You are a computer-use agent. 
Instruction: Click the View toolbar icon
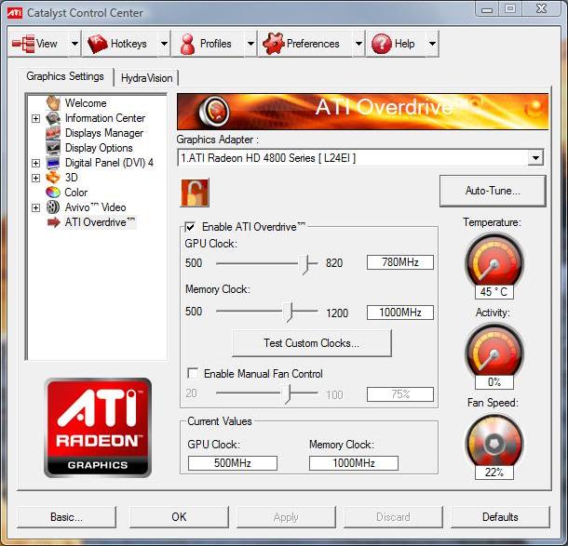[x=23, y=44]
